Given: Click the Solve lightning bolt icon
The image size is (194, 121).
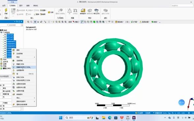Looking at the screenshot, I should (x=6, y=11).
